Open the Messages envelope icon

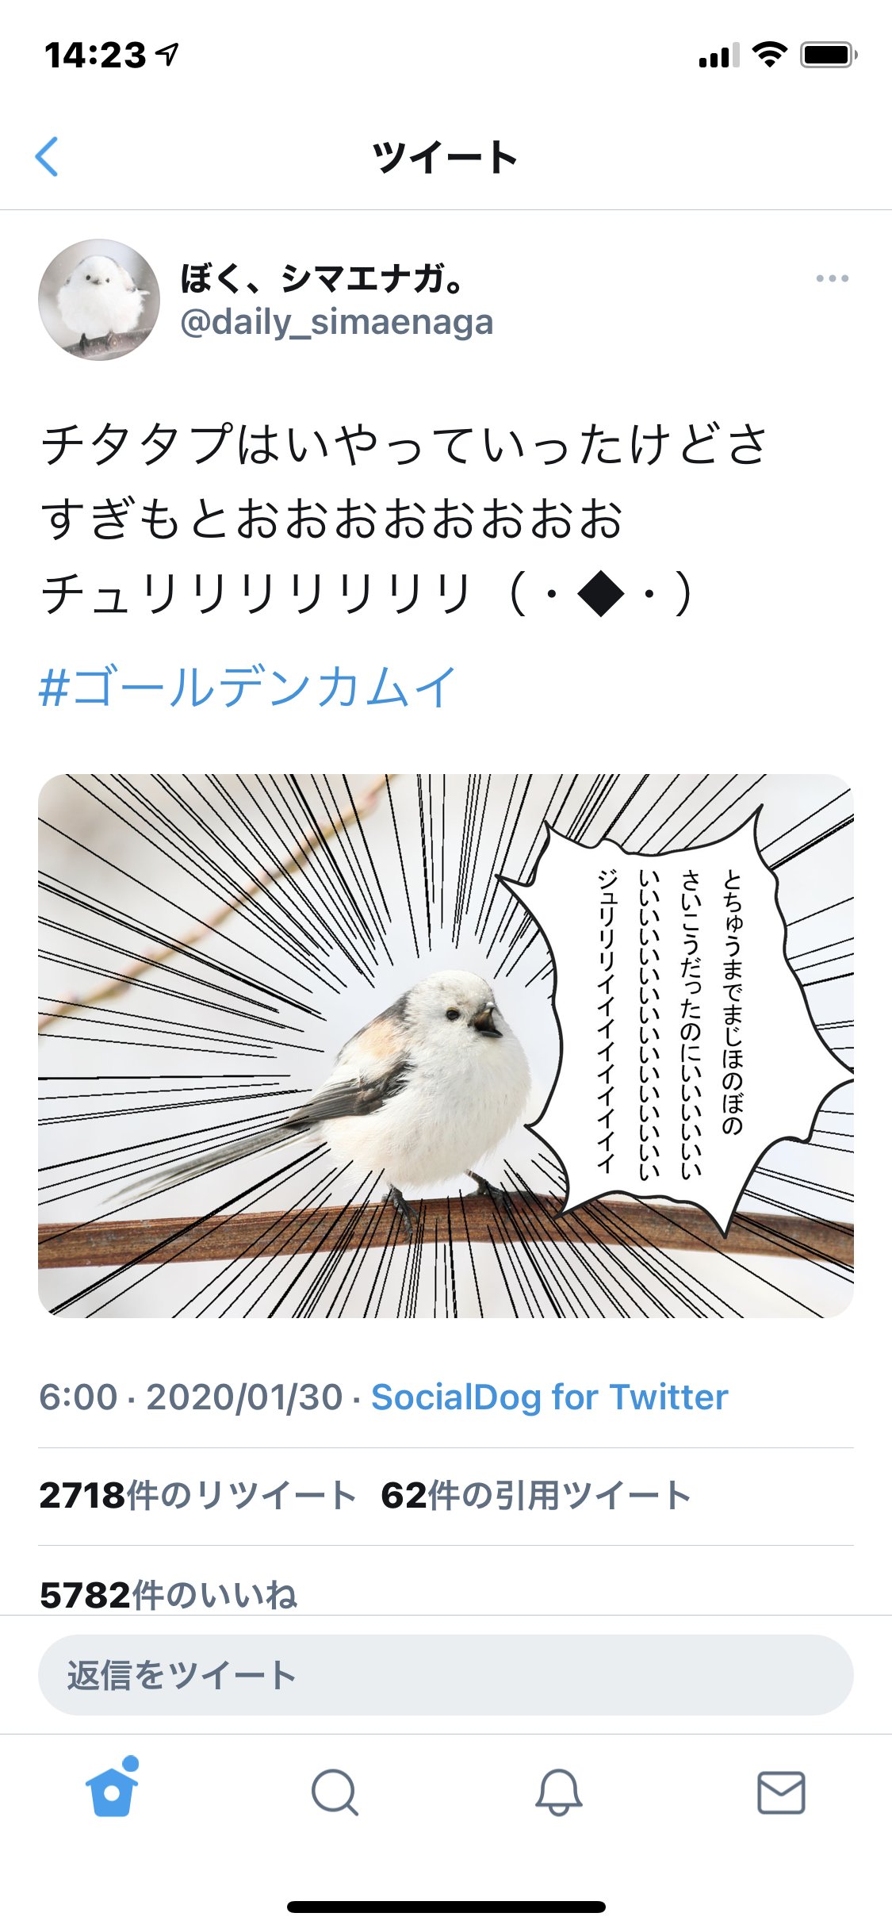[781, 1792]
